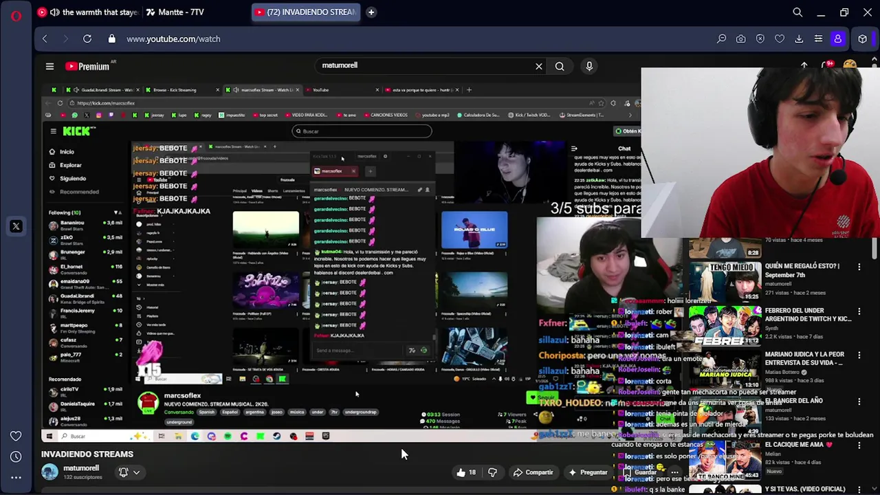Click 'Siguiendo' in Kick sidebar in video
Screen dimensions: 880x495
[x=73, y=179]
